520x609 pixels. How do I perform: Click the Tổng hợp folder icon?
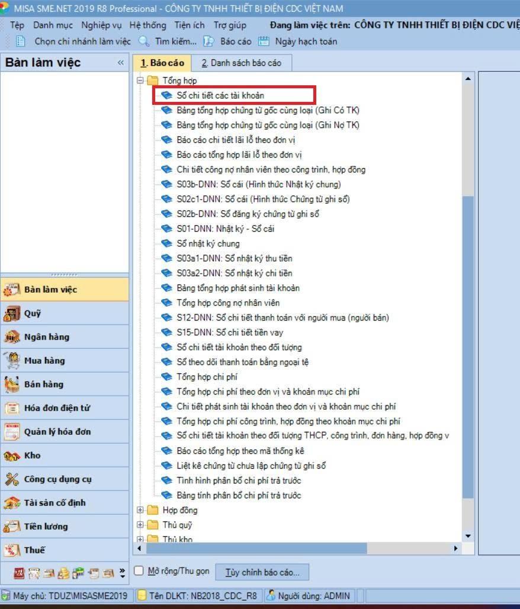pos(153,81)
